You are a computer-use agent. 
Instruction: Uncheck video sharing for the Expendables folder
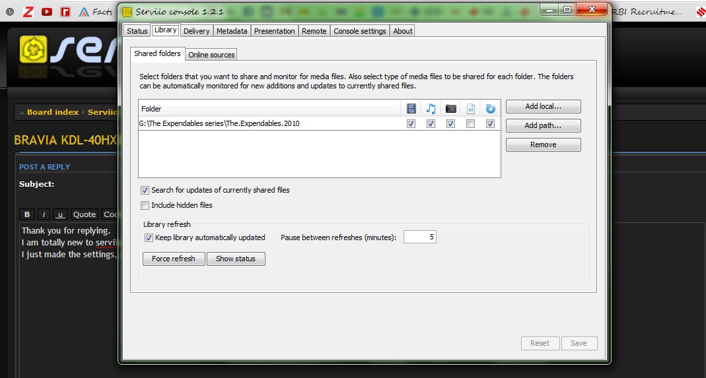(x=411, y=124)
